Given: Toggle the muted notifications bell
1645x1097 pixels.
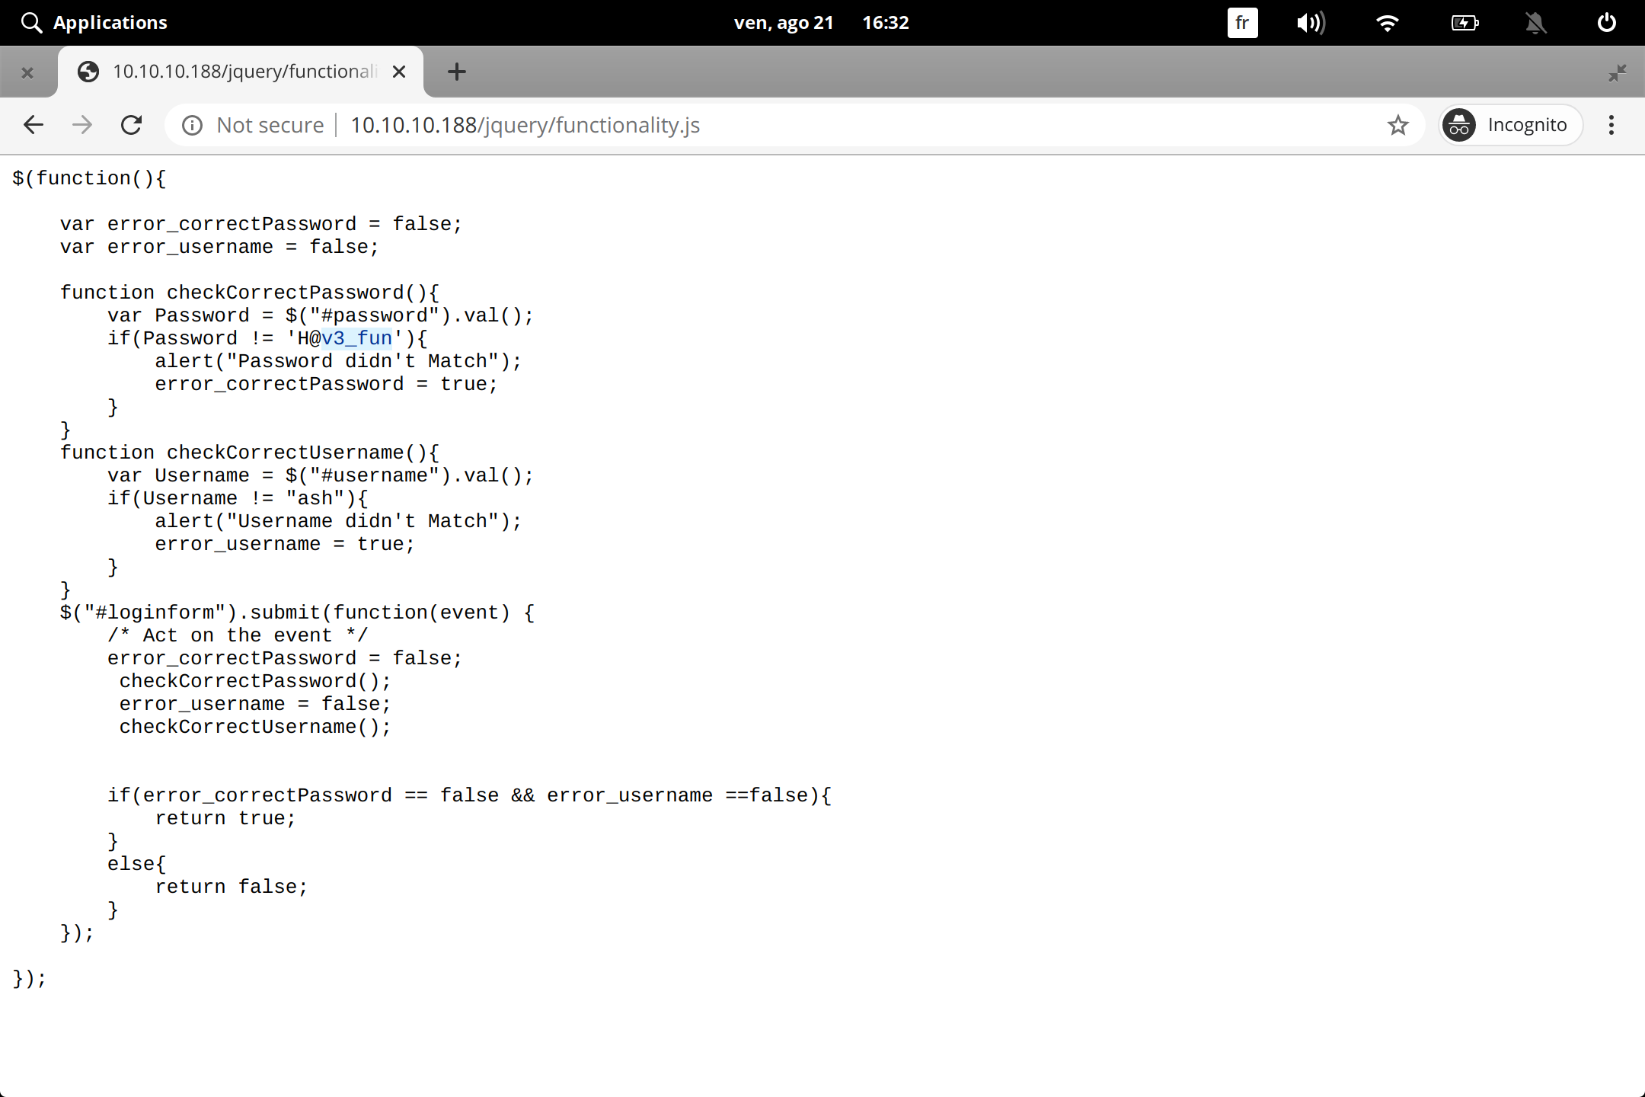Looking at the screenshot, I should coord(1536,23).
